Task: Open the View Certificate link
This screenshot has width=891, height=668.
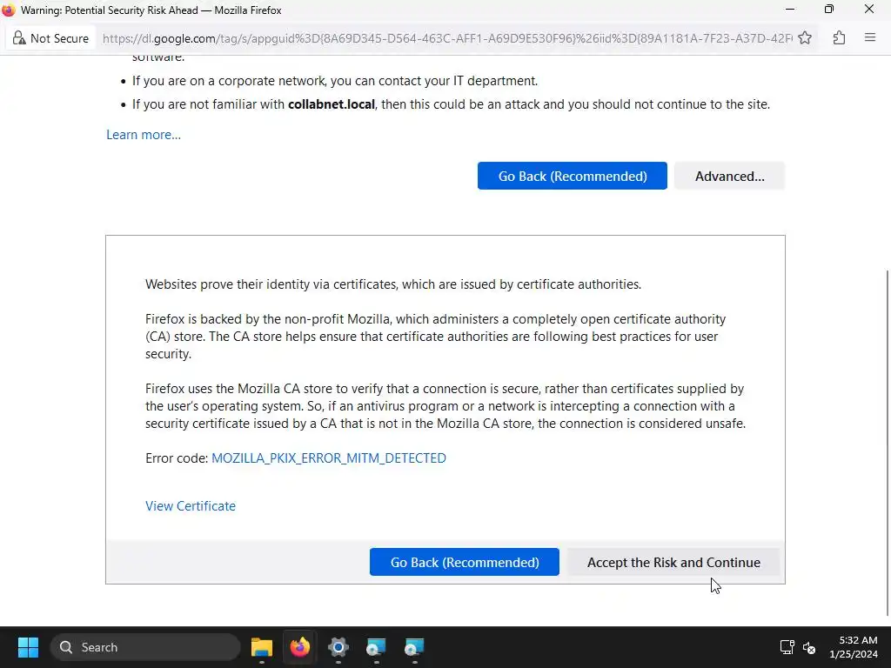Action: tap(191, 505)
